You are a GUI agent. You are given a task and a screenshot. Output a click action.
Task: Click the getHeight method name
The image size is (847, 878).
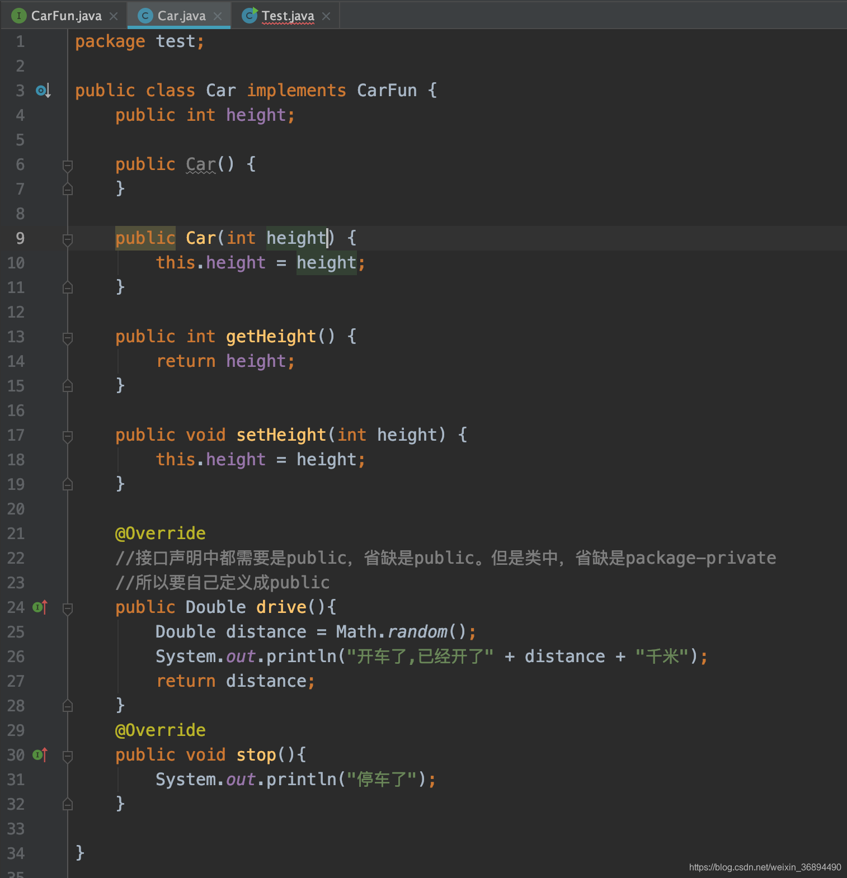[271, 337]
